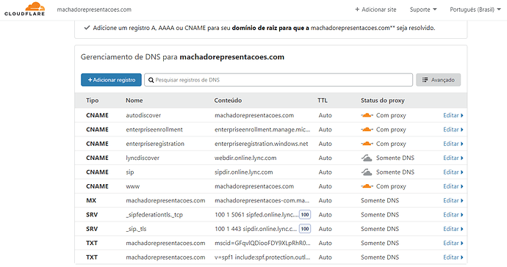
Task: Click Adicionar site in the header
Action: tap(375, 10)
